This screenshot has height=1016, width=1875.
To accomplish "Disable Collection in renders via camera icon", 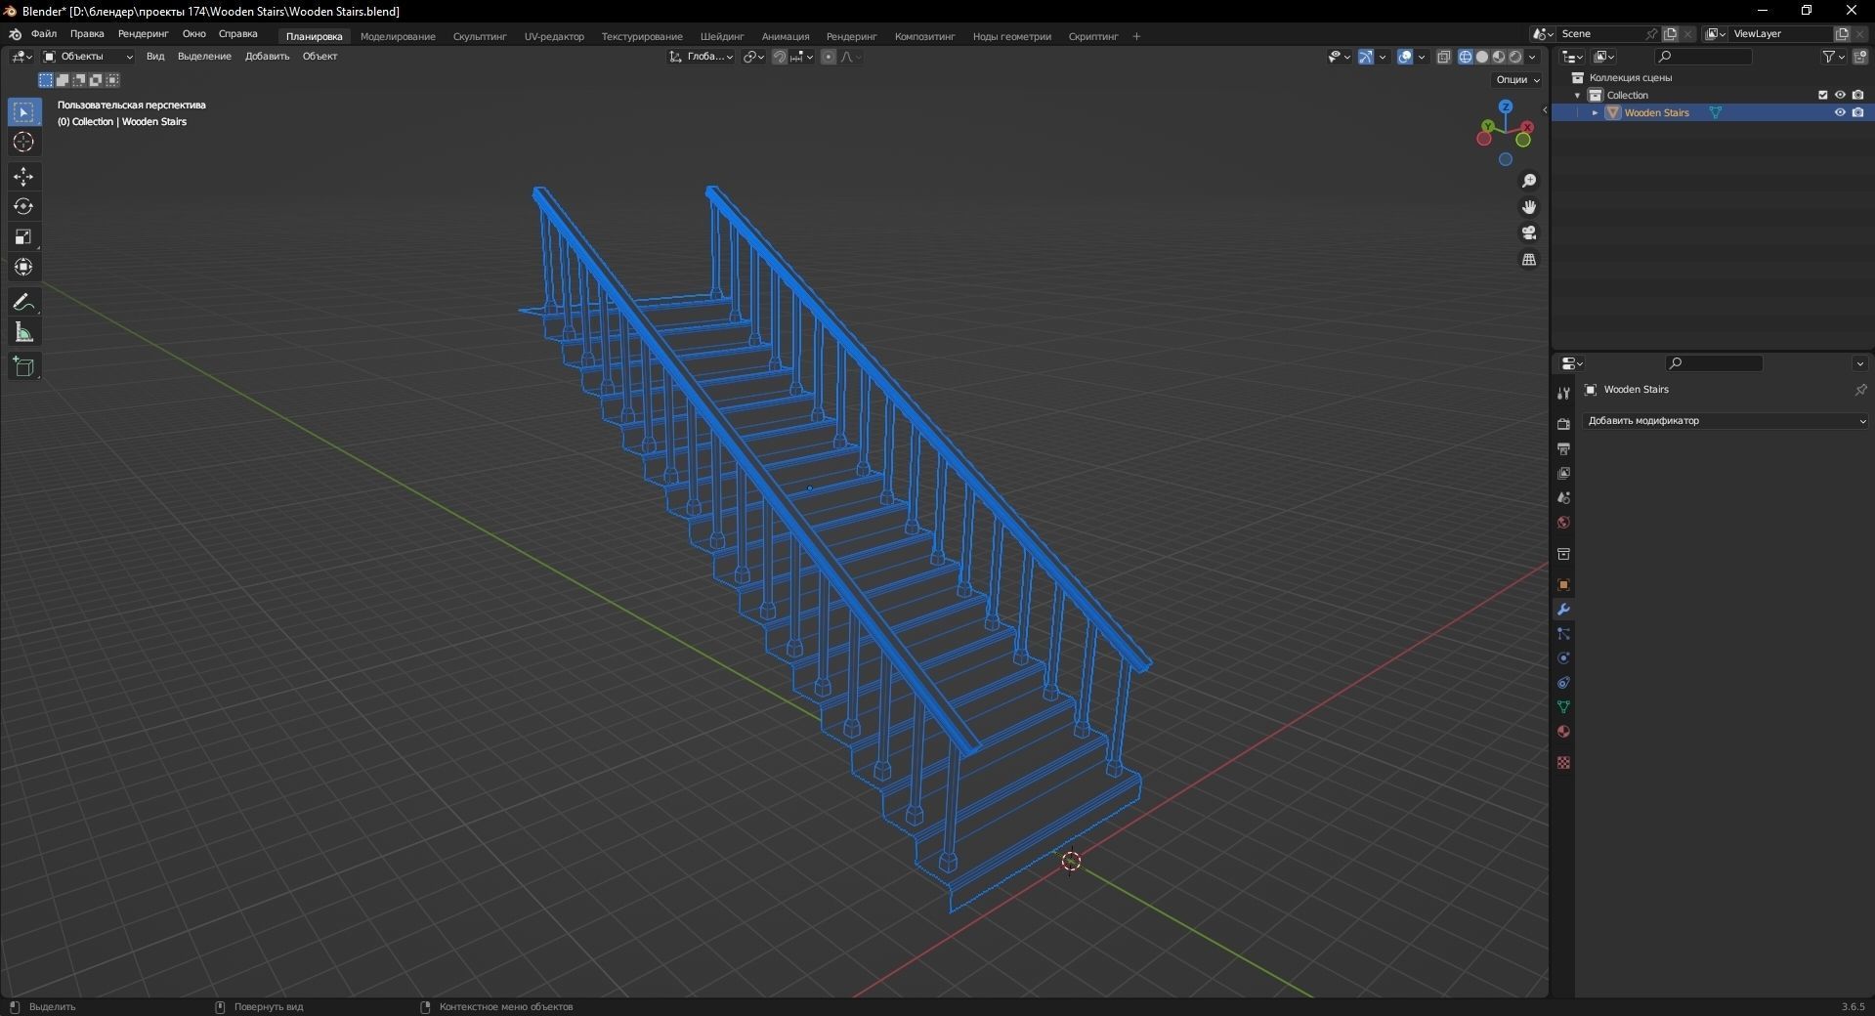I will pyautogui.click(x=1857, y=95).
